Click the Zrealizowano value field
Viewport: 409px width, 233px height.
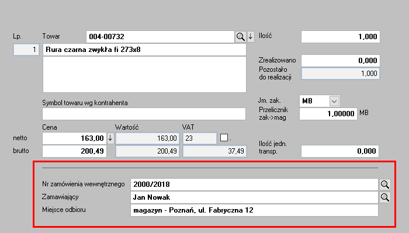[341, 61]
